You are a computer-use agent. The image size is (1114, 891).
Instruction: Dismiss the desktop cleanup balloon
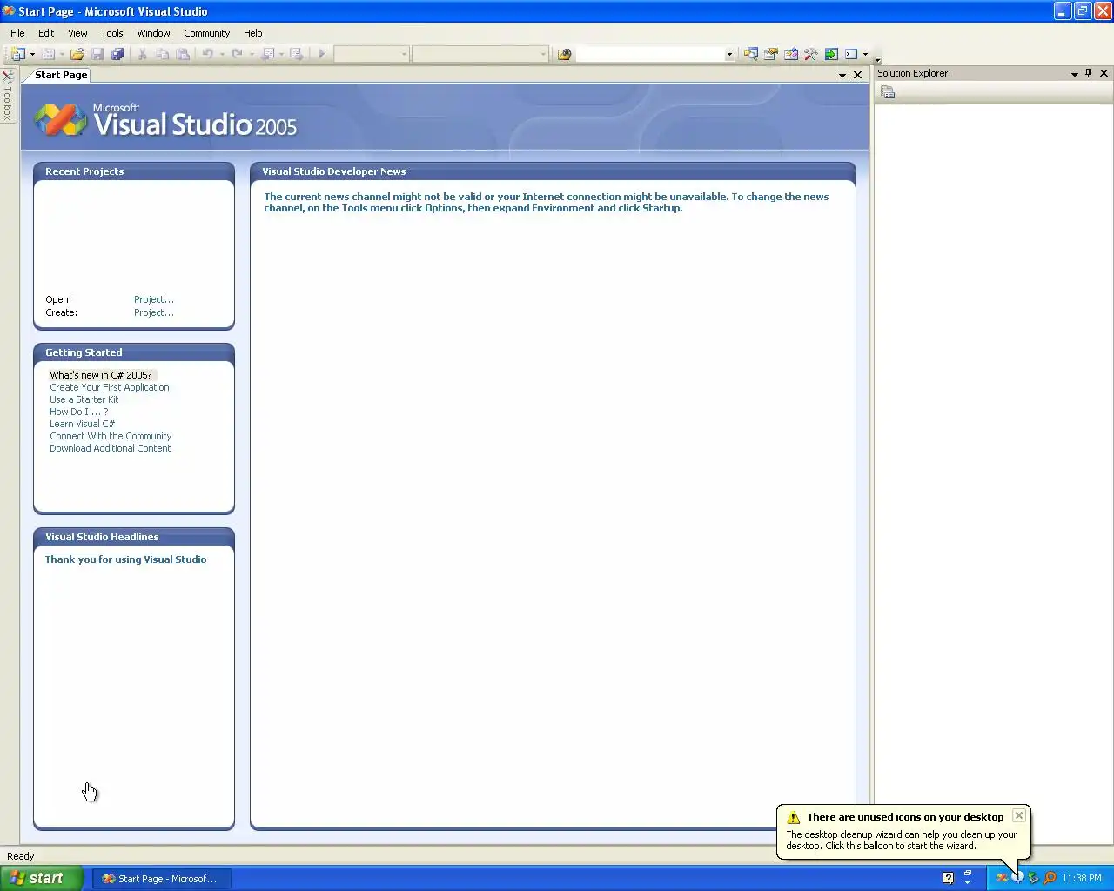(1018, 816)
